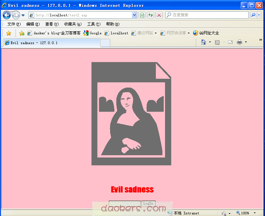This screenshot has height=216, width=265.
Task: Select the Evil sadness tab
Action: tap(52, 43)
